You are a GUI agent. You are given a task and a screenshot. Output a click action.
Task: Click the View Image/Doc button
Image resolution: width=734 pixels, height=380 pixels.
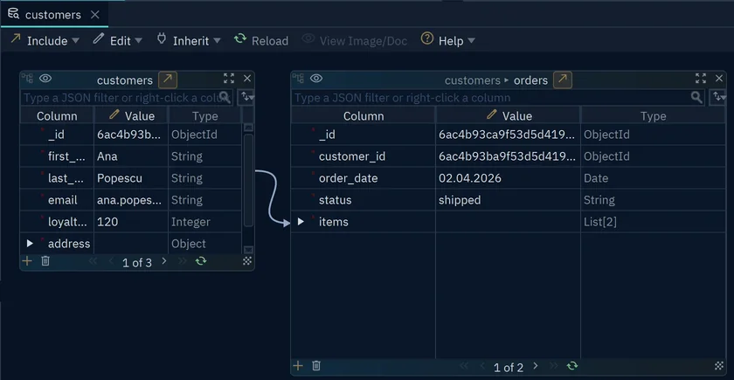pos(355,41)
